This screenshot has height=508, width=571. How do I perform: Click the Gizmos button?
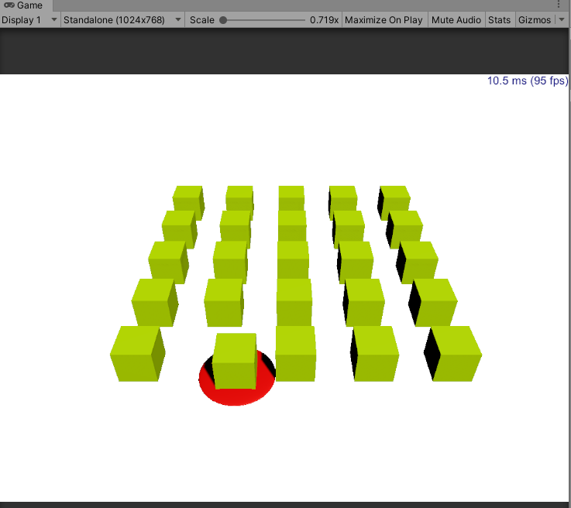point(535,20)
